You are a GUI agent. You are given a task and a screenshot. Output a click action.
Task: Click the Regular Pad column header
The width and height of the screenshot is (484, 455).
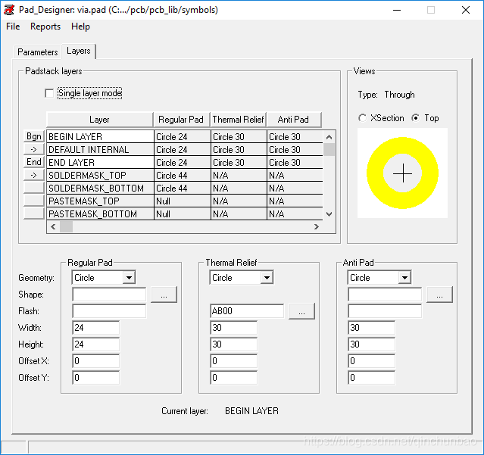tap(181, 120)
